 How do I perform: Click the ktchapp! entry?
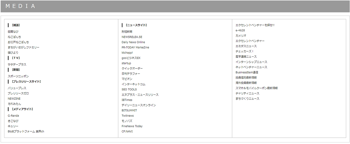(x=128, y=53)
